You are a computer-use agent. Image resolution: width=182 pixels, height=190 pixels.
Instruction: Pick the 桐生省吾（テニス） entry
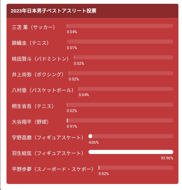point(33,106)
